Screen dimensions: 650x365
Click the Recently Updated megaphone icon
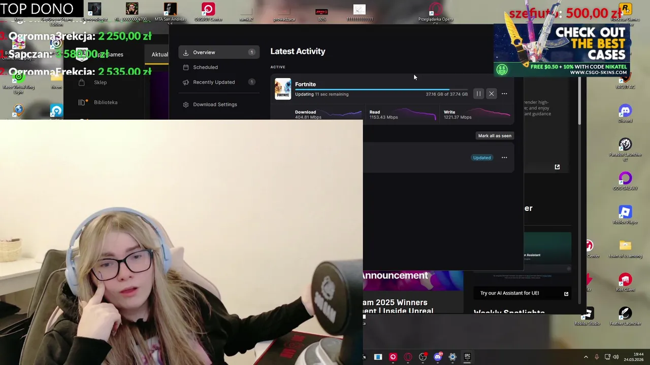186,82
